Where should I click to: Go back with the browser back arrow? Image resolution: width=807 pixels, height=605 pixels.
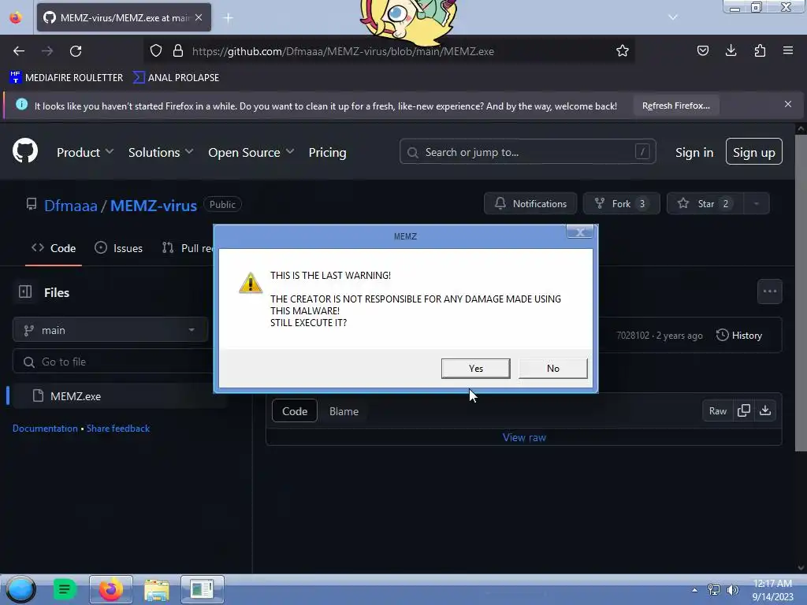(x=19, y=51)
